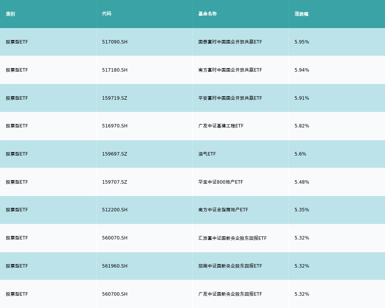The width and height of the screenshot is (385, 308).
Task: Select code 517180.SH
Action: (x=115, y=70)
